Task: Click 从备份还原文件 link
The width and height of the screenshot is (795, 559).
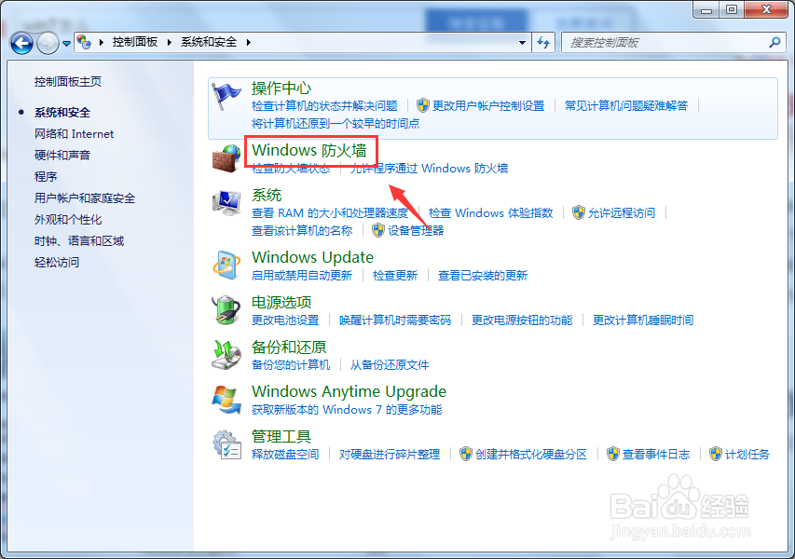Action: [390, 365]
